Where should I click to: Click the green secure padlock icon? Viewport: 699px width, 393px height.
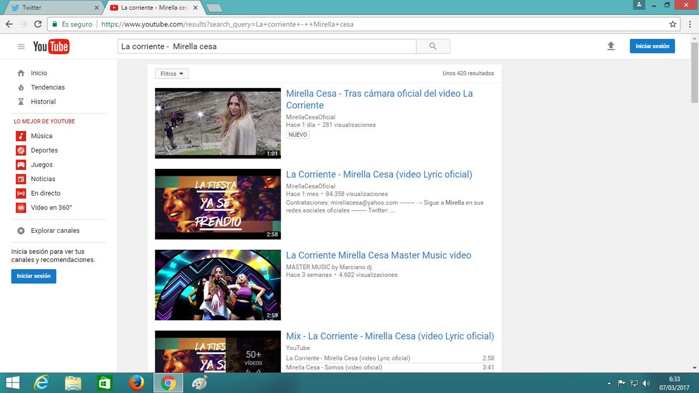point(55,24)
